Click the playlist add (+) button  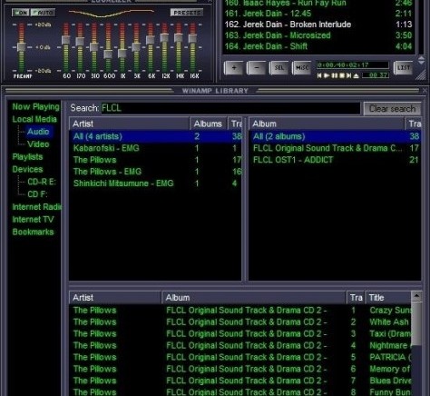tap(234, 68)
